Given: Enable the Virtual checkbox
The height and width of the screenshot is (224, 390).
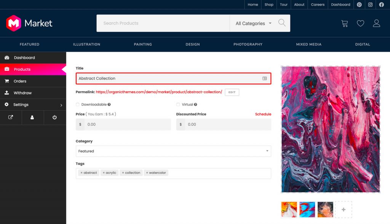Looking at the screenshot, I should click(178, 105).
